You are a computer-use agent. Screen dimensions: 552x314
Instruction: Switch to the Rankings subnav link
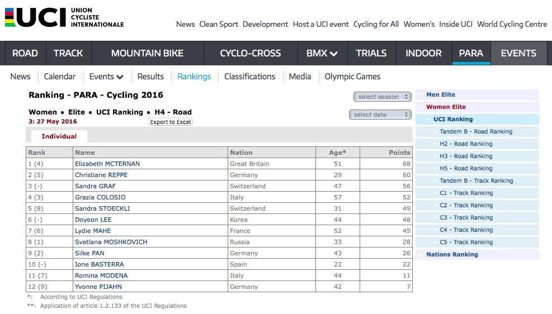tap(194, 77)
